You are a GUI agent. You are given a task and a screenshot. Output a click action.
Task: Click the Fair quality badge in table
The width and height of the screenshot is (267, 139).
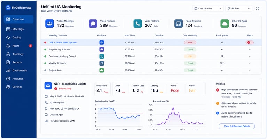pyautogui.click(x=190, y=56)
